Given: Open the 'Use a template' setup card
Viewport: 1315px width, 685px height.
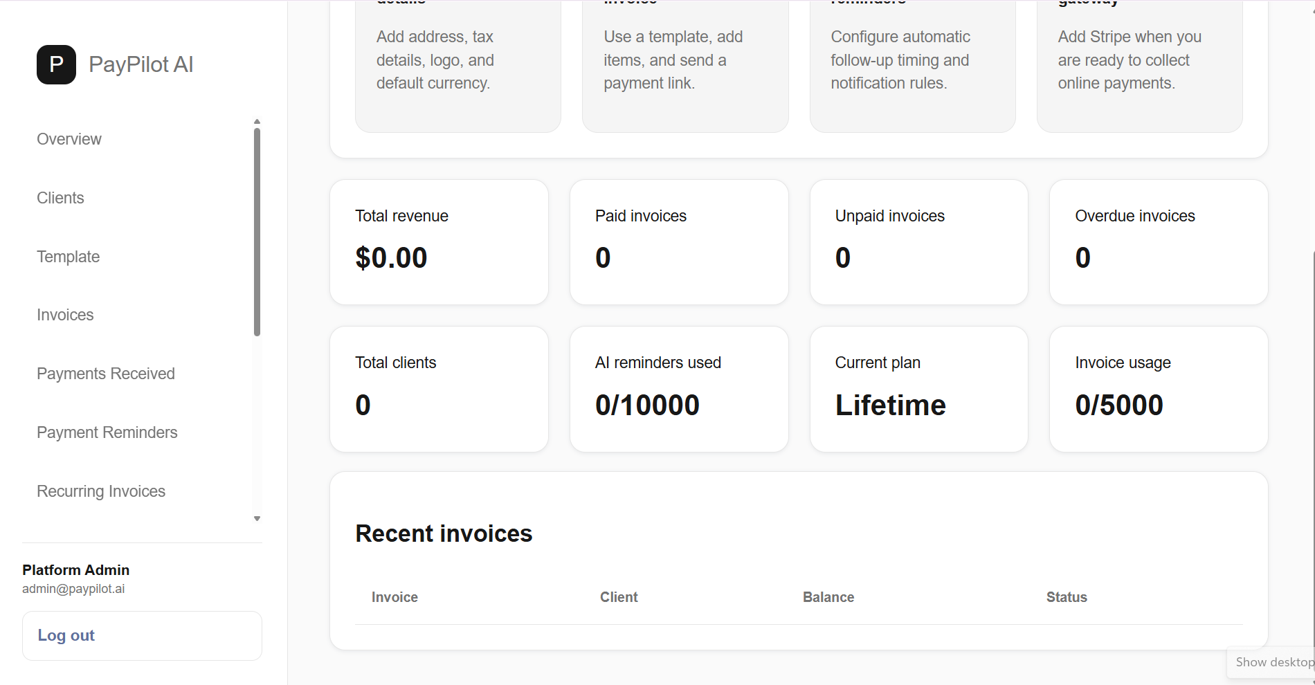Looking at the screenshot, I should pyautogui.click(x=685, y=66).
